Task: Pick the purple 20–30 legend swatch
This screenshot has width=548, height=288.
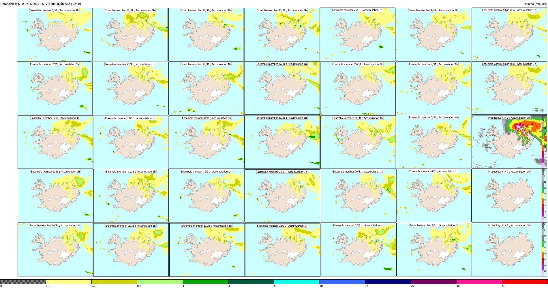Action: tap(433, 282)
